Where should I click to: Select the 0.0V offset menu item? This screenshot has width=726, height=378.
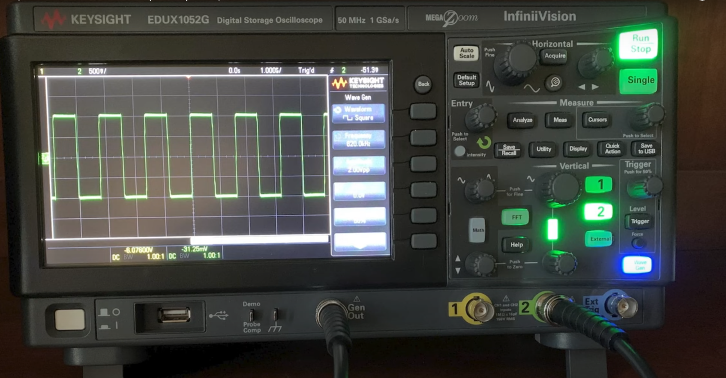pyautogui.click(x=359, y=191)
